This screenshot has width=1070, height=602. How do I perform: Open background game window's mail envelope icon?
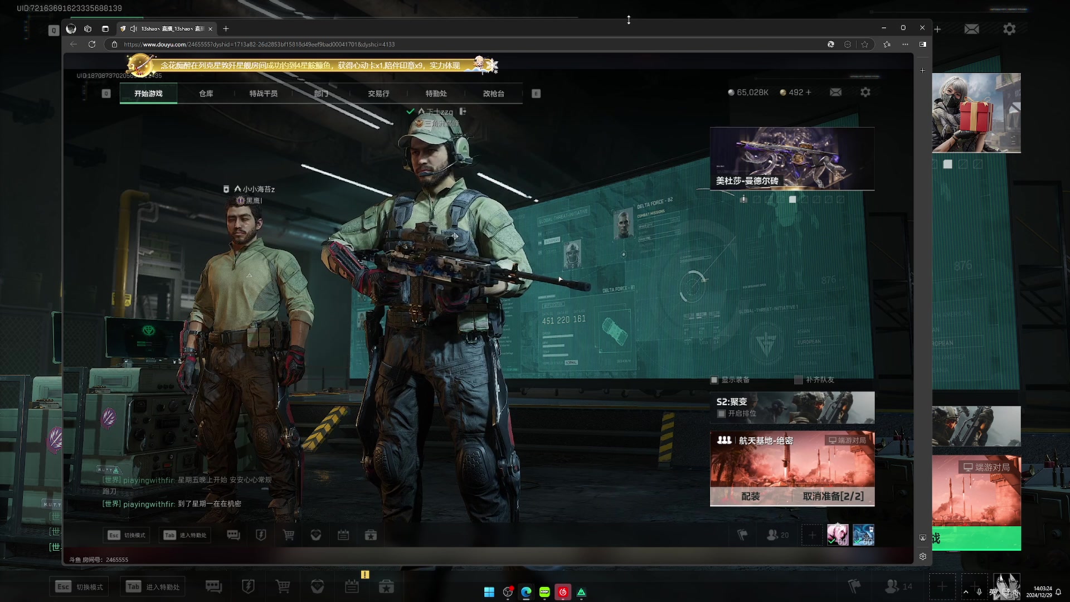tap(971, 28)
